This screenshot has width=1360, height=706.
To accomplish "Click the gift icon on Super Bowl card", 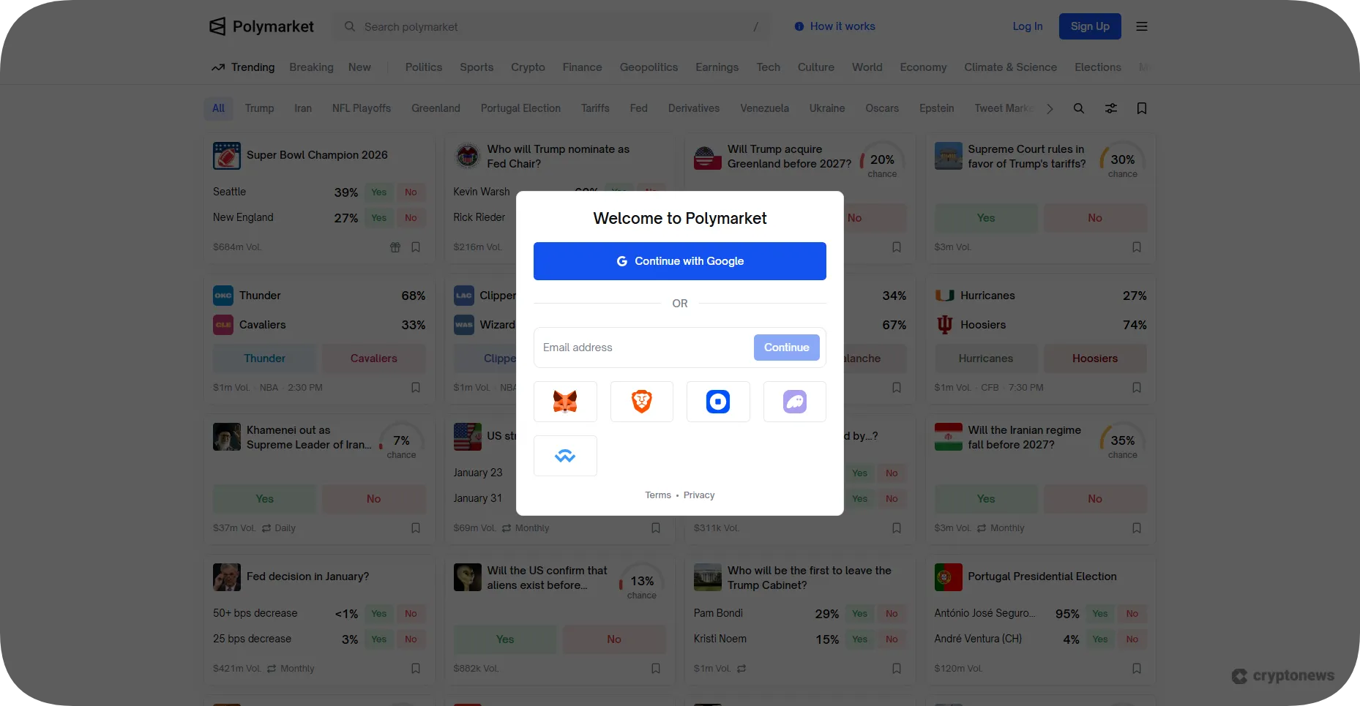I will click(395, 247).
